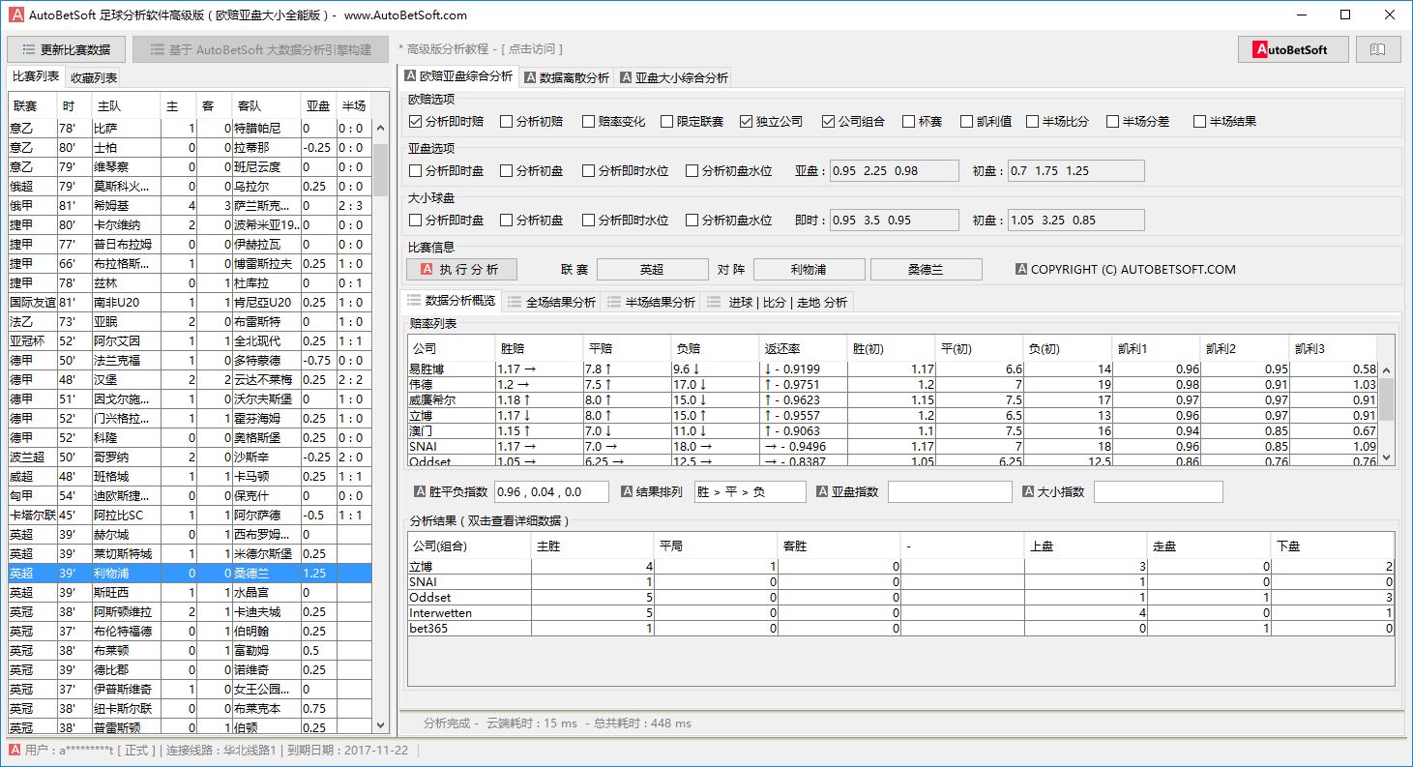Select the 希姆基 match row
This screenshot has height=767, width=1413.
pos(188,205)
